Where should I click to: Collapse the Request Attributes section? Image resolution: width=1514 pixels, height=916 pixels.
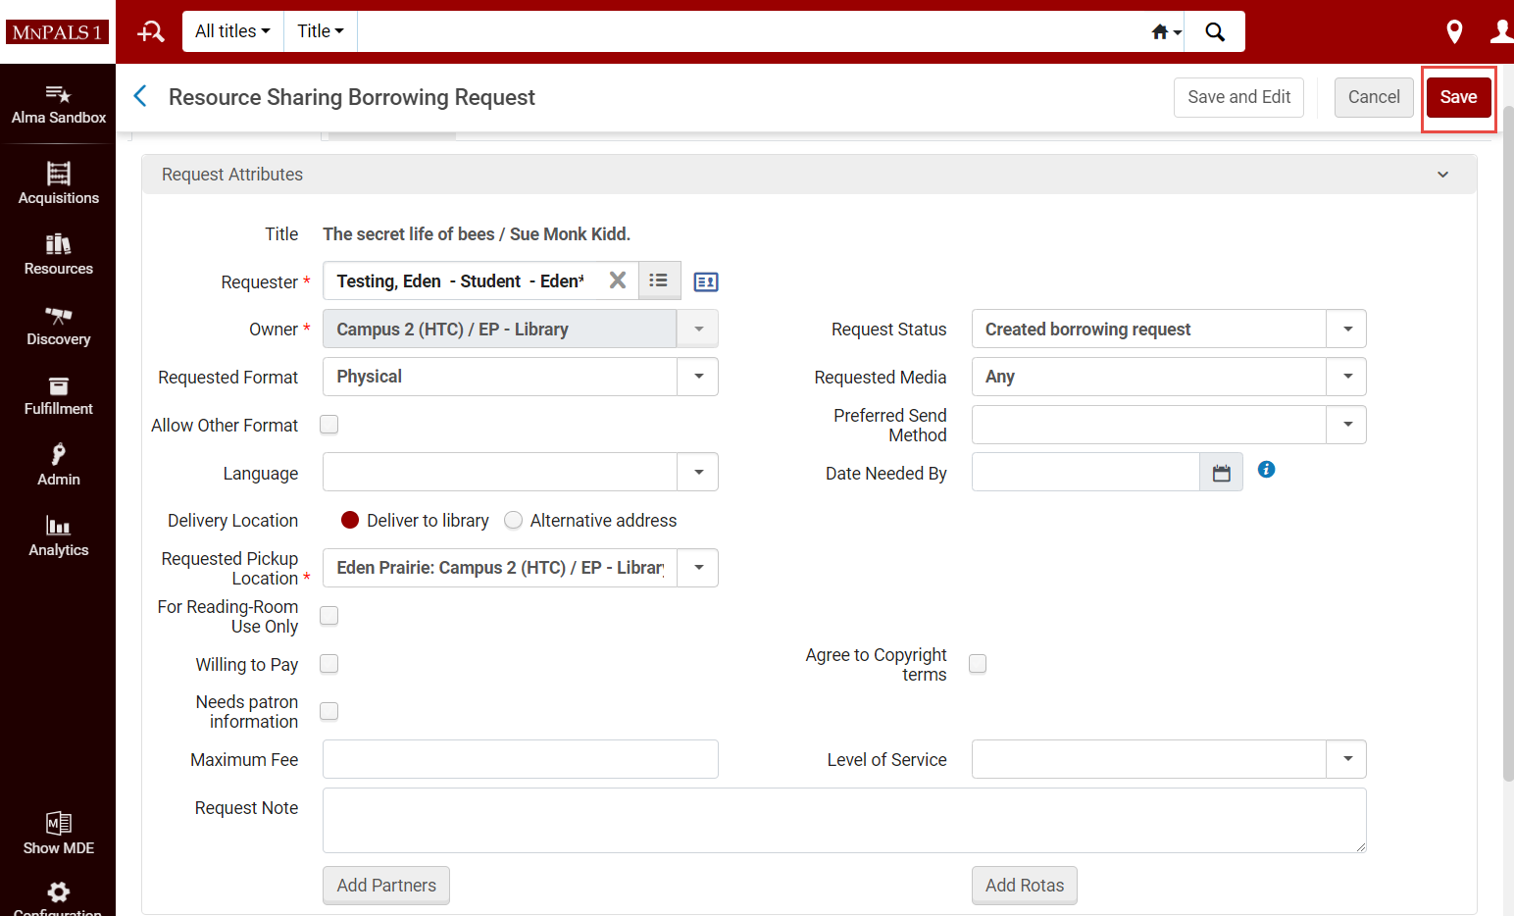point(1443,175)
